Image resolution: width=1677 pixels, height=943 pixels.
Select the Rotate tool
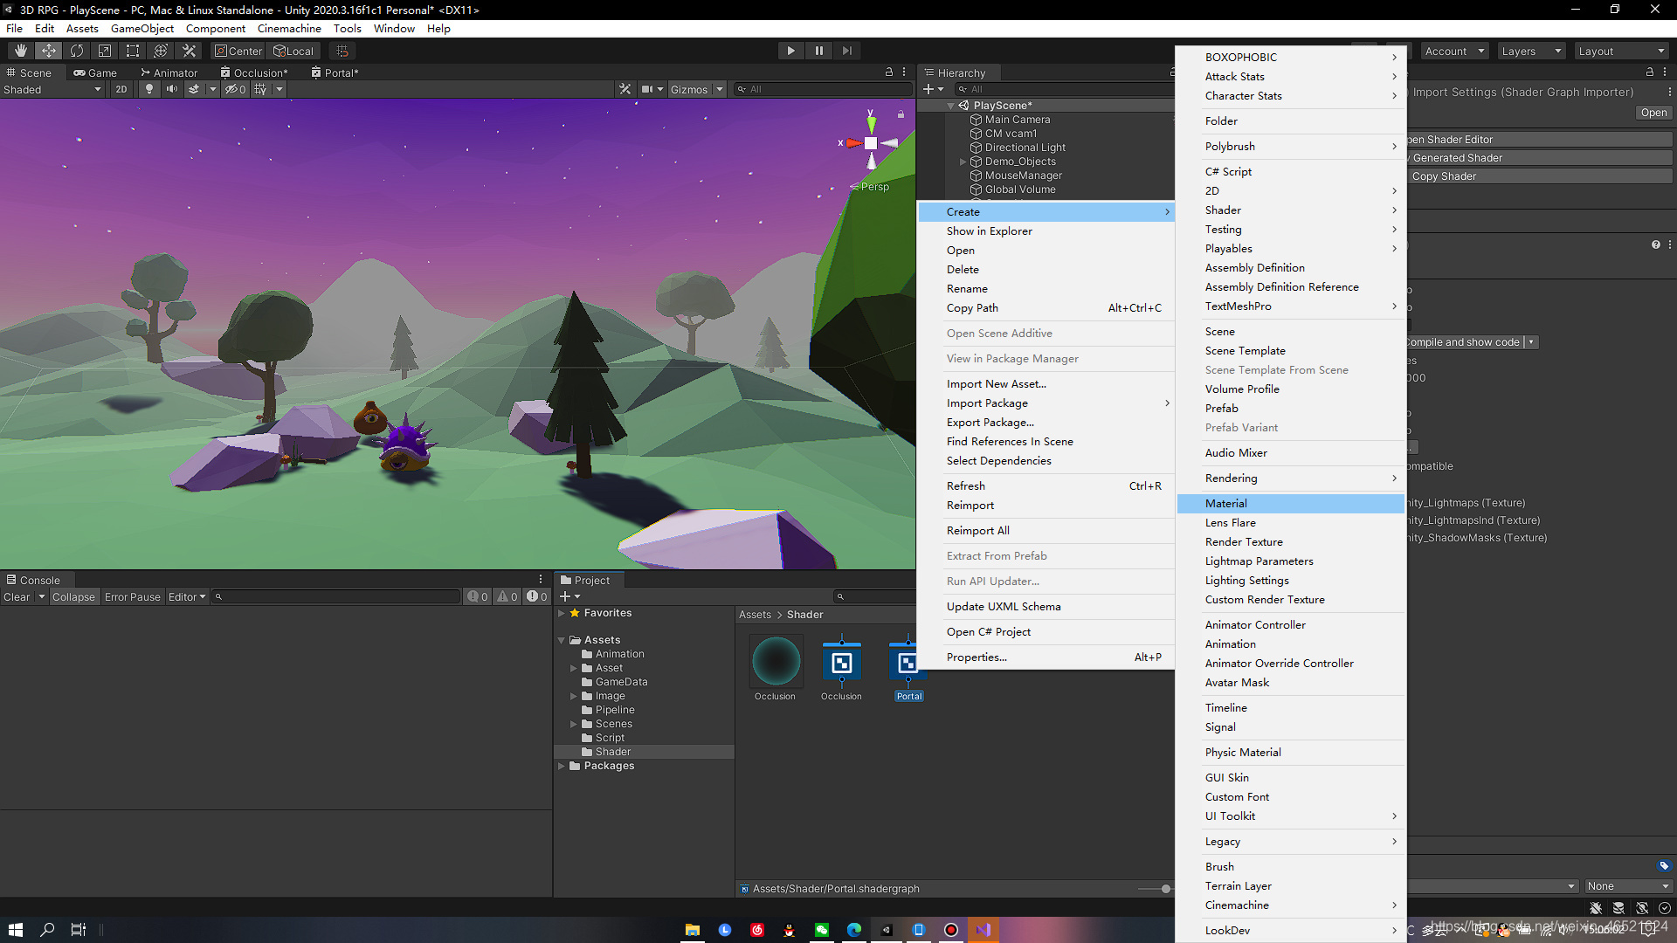77,51
